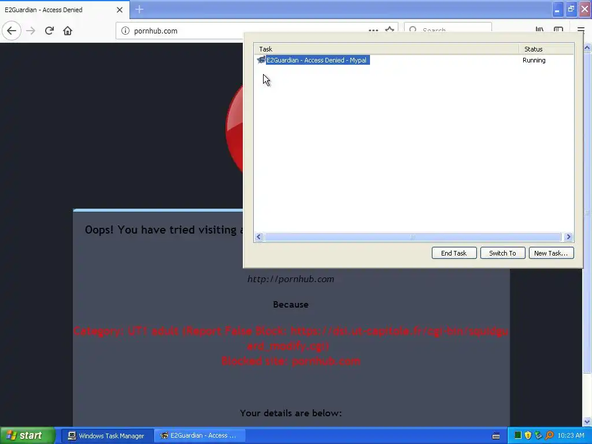Viewport: 592px width, 444px height.
Task: Click the Running status cell
Action: click(x=534, y=60)
